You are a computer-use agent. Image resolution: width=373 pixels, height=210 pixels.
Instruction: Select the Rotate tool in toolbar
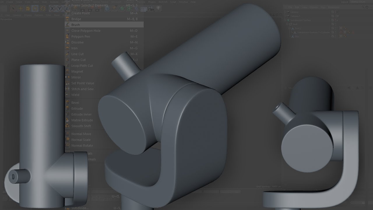(35, 9)
